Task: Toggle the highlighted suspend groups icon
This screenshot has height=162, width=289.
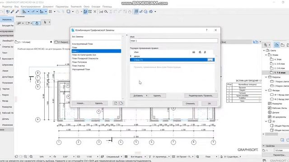Action: (136, 12)
